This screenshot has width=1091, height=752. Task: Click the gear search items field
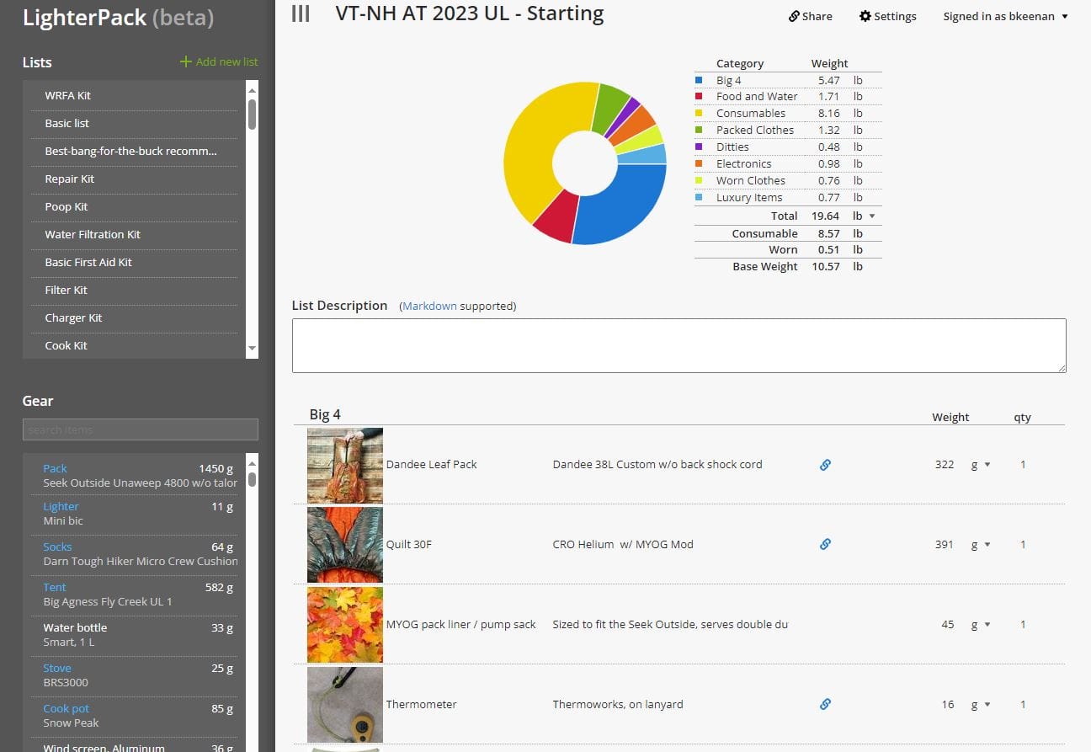pos(140,429)
